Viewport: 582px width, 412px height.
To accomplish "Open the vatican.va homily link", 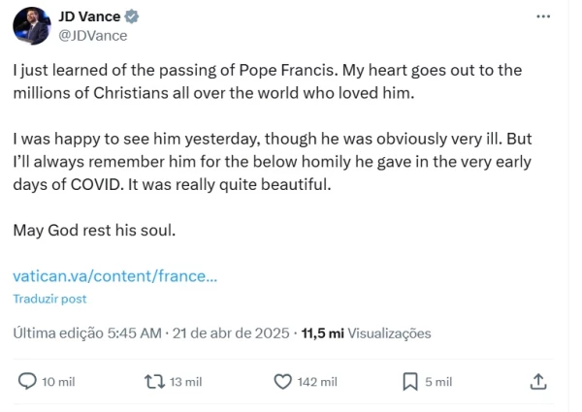I will click(x=114, y=276).
